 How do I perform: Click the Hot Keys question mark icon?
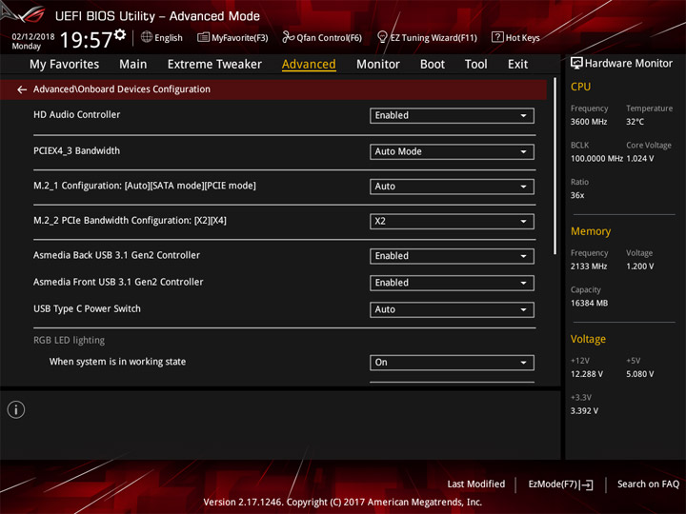click(497, 37)
